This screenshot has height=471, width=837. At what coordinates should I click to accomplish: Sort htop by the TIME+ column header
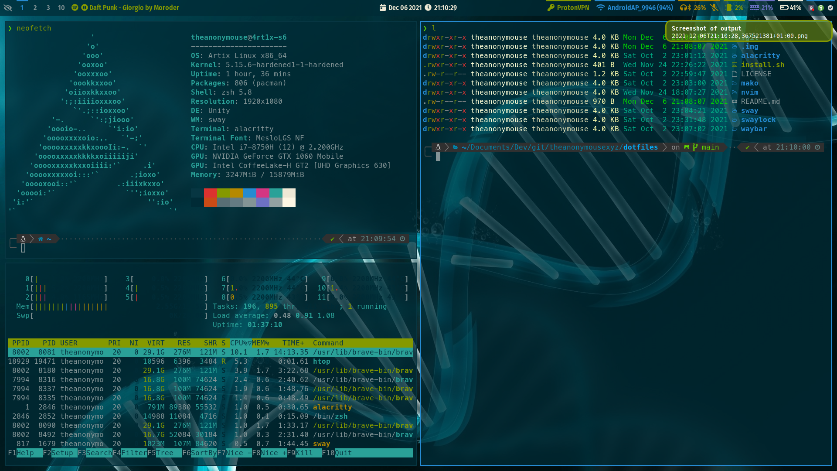click(293, 343)
